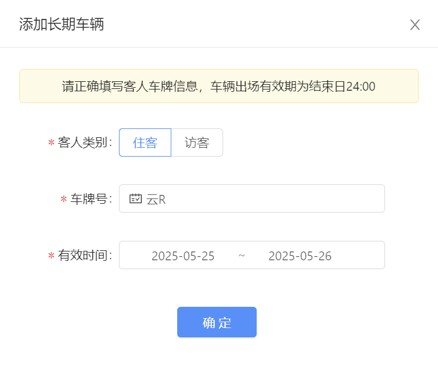Close the 添加长期车辆 dialog
This screenshot has height=381, width=438.
(415, 25)
